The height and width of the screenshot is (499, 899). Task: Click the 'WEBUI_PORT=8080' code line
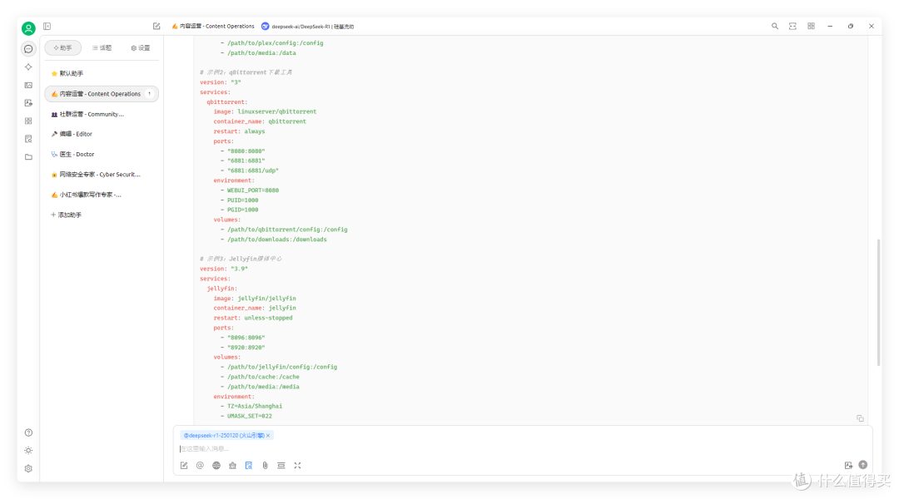coord(253,190)
